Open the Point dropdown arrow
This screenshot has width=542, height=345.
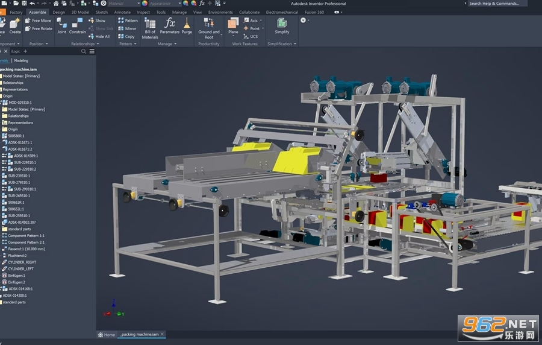click(263, 28)
